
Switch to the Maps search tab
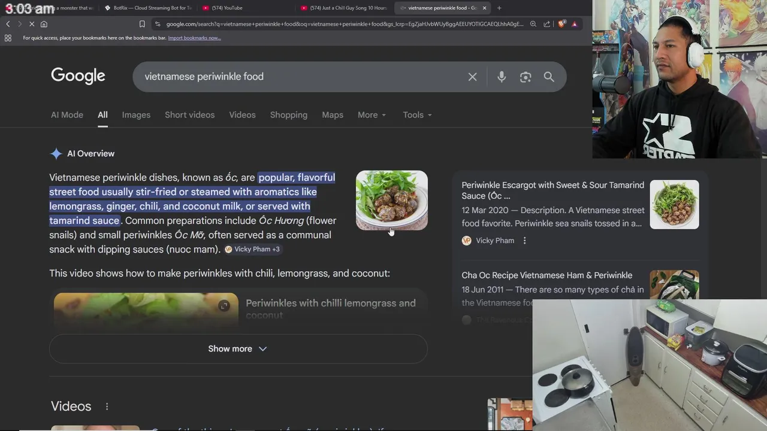coord(333,115)
